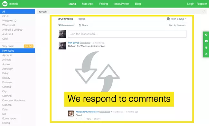
Task: Switch to 2 Comments tab
Action: tap(66, 19)
